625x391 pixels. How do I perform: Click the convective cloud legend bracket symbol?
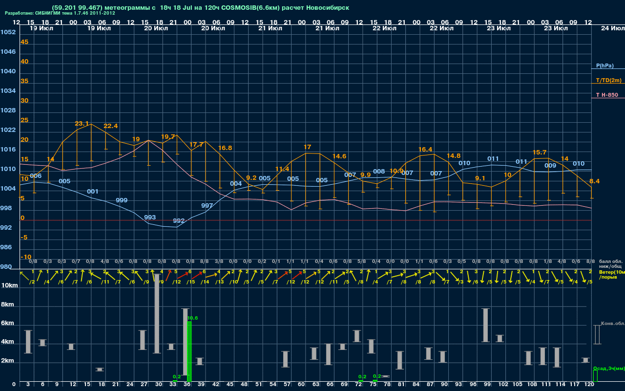[x=597, y=335]
